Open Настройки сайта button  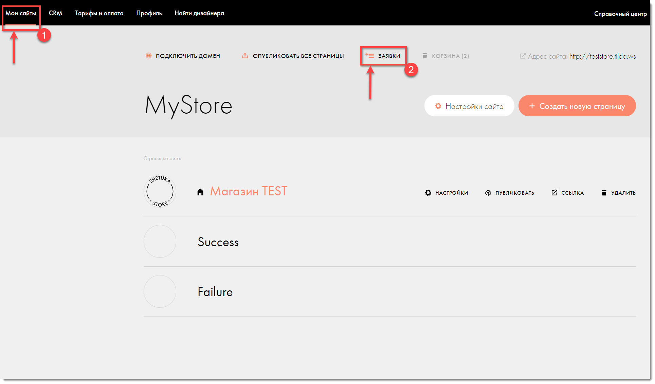pyautogui.click(x=469, y=106)
